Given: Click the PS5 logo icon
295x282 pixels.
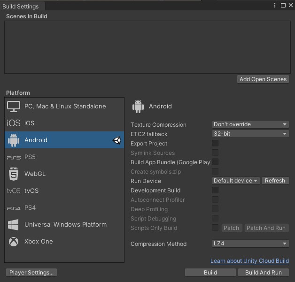Looking at the screenshot, I should 14,158.
